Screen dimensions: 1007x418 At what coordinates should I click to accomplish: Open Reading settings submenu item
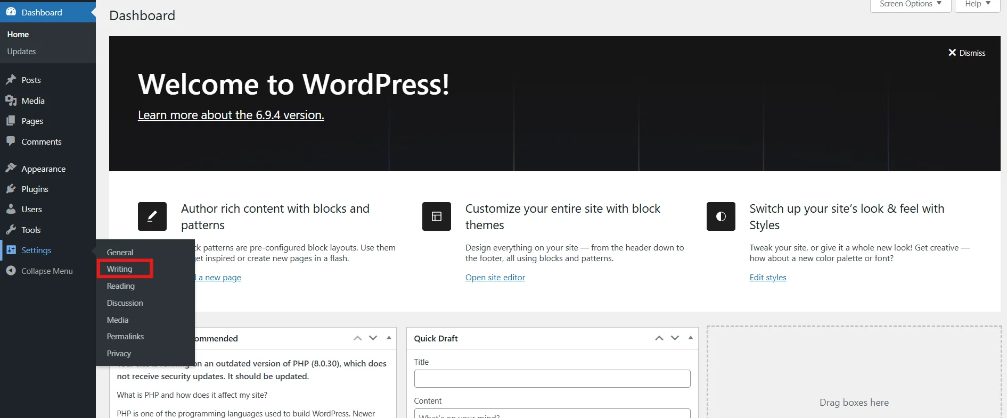pyautogui.click(x=120, y=286)
